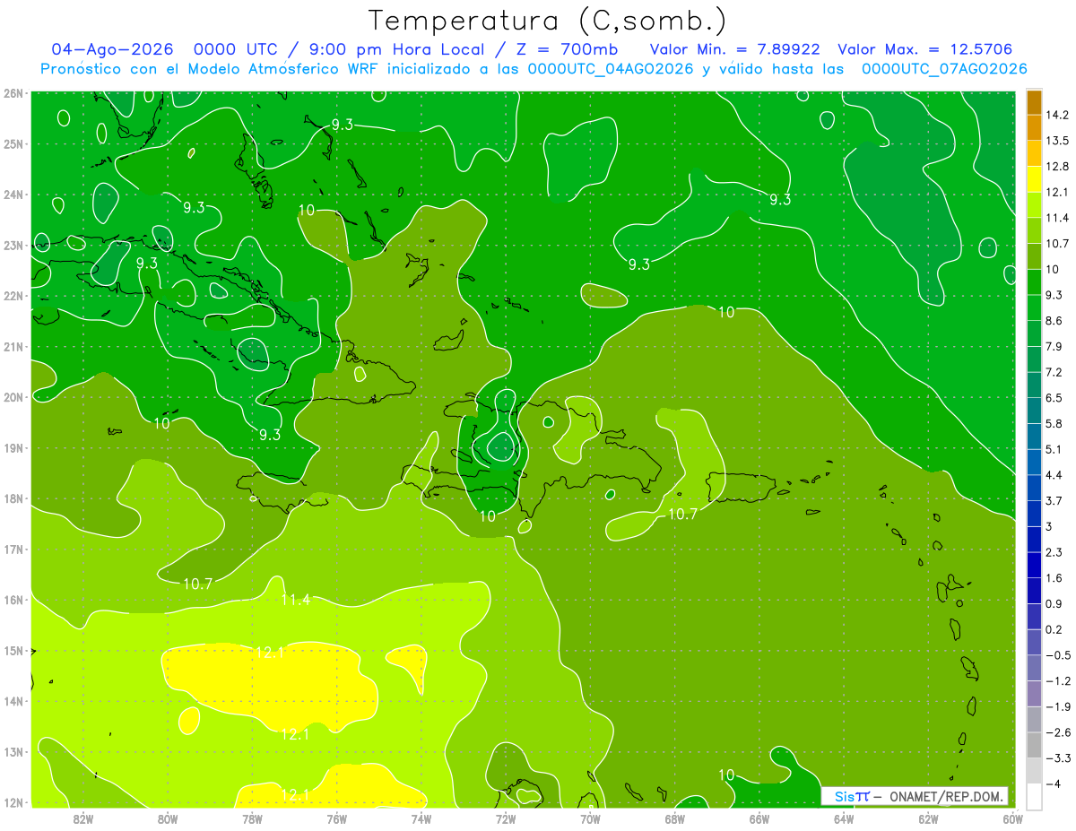Click the longitude axis label "74W"
Image resolution: width=1076 pixels, height=831 pixels.
tap(421, 818)
